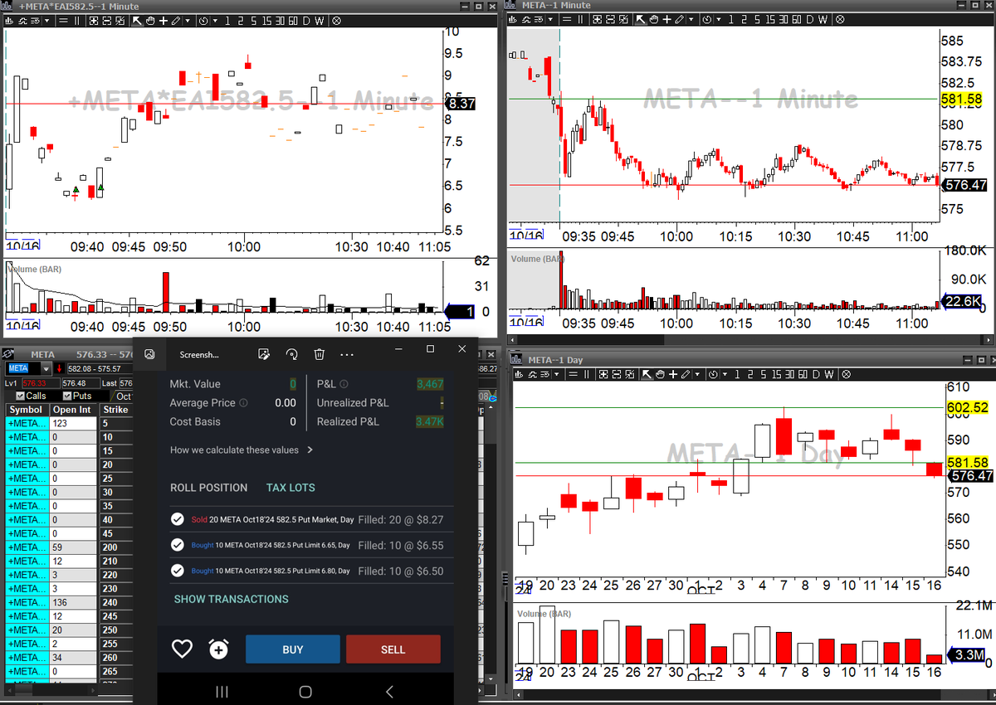Click clock interval icon in META 1 Minute chart
This screenshot has width=996, height=705.
tap(706, 19)
